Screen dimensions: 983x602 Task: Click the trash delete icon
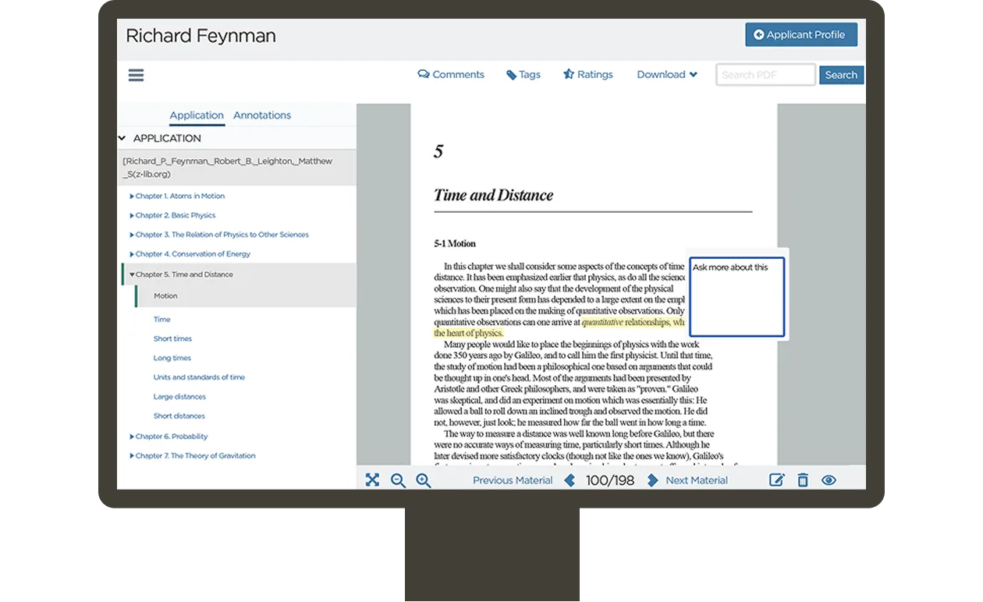[x=803, y=480]
